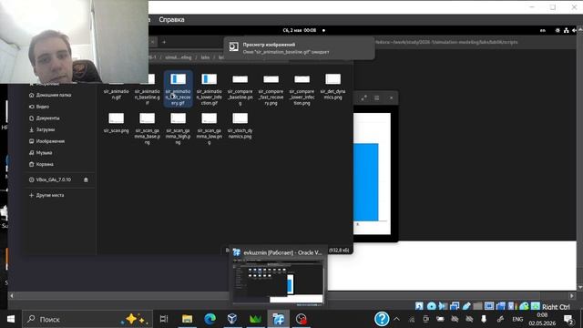Open the VirtualBox cube taskbar icon
The width and height of the screenshot is (583, 328).
coord(232,319)
